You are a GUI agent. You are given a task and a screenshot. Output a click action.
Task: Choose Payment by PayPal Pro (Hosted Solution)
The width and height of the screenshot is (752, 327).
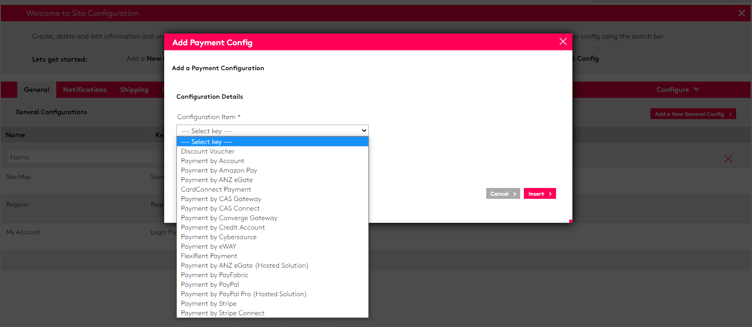(x=272, y=294)
